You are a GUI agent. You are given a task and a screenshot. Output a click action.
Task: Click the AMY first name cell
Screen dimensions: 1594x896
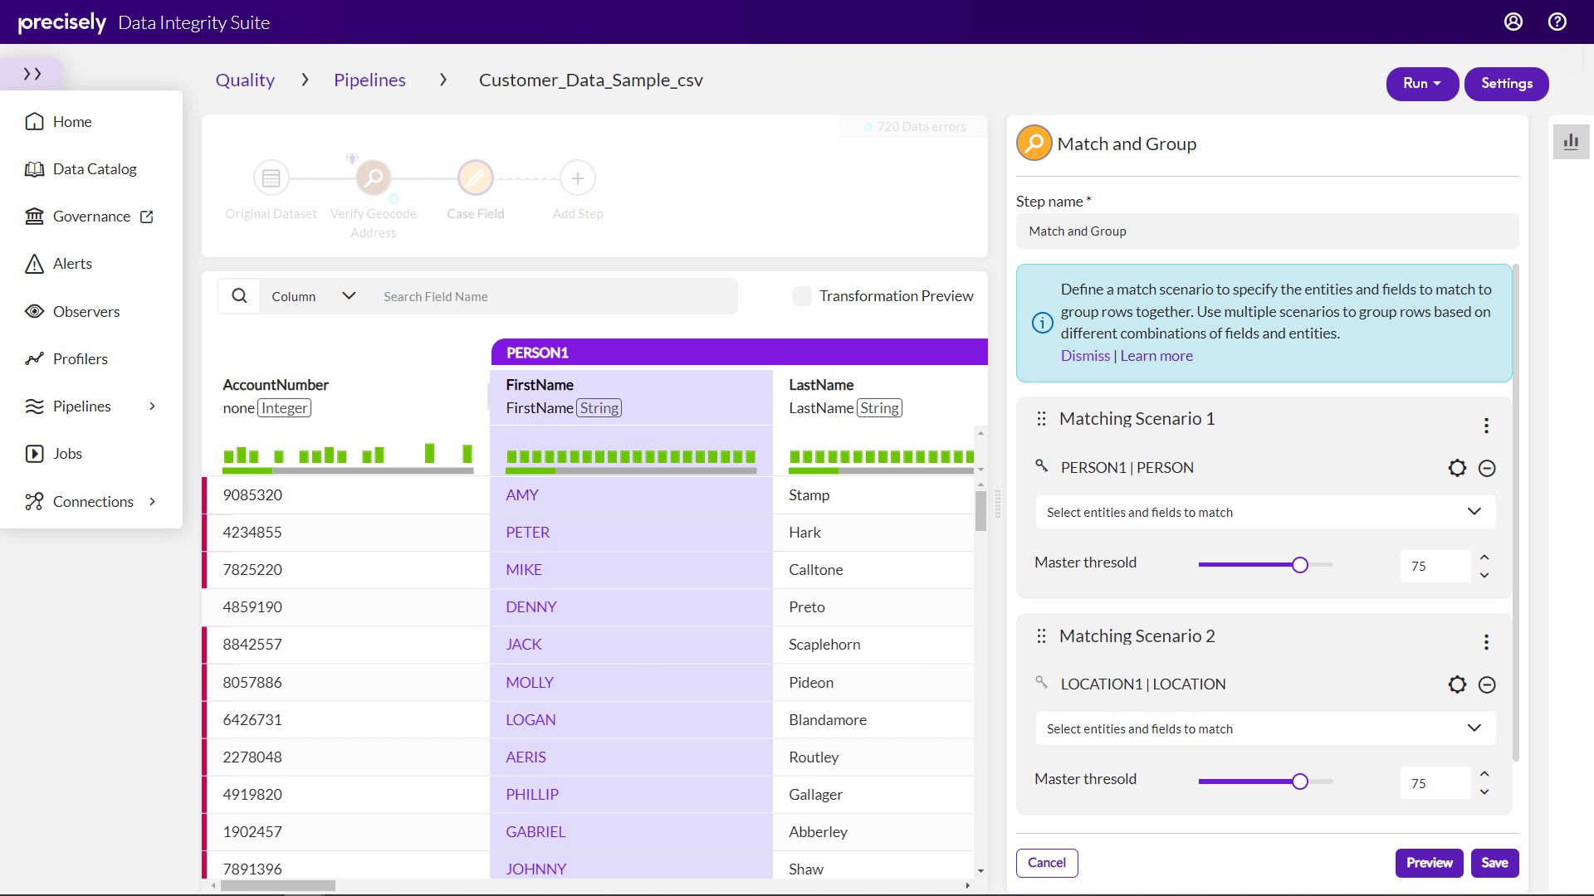pos(631,495)
